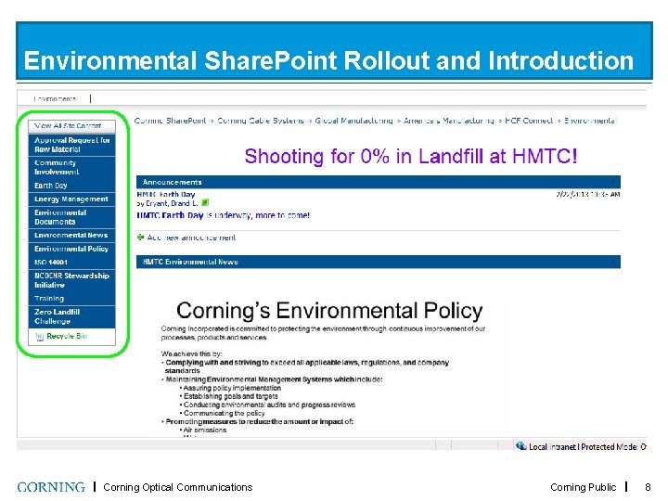Screen dimensions: 668x501
Task: Click the Recycle Bin icon in sidebar
Action: coord(40,337)
